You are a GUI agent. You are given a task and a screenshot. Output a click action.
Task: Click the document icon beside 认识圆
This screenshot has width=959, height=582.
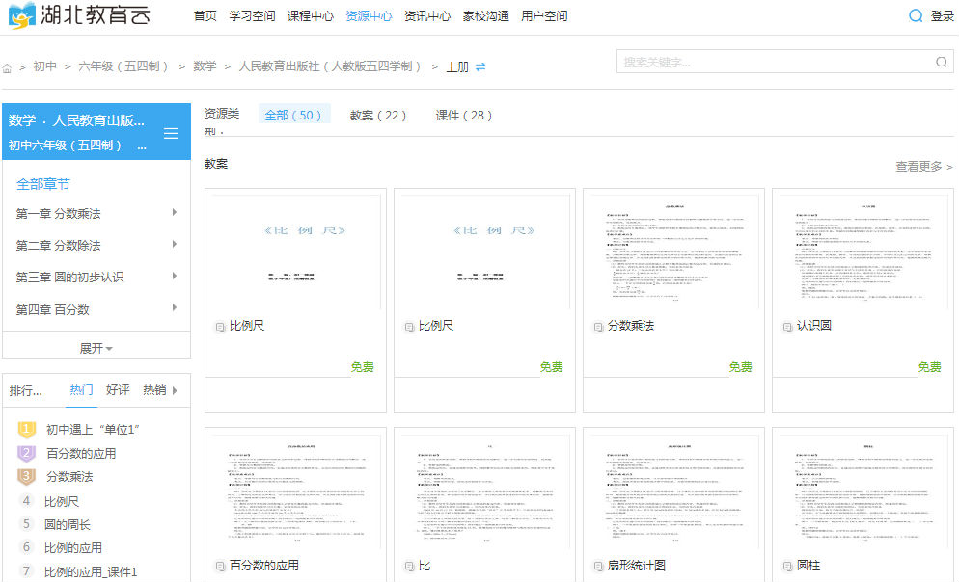click(787, 327)
